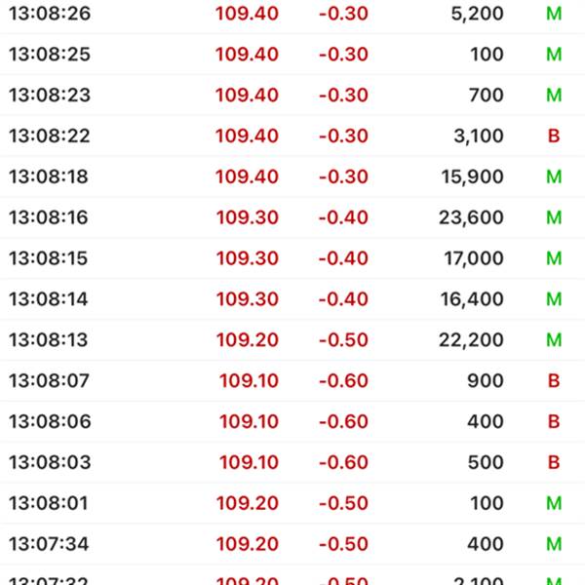585x585 pixels.
Task: Tap the red B marker at 13:08:22
Action: click(x=554, y=136)
